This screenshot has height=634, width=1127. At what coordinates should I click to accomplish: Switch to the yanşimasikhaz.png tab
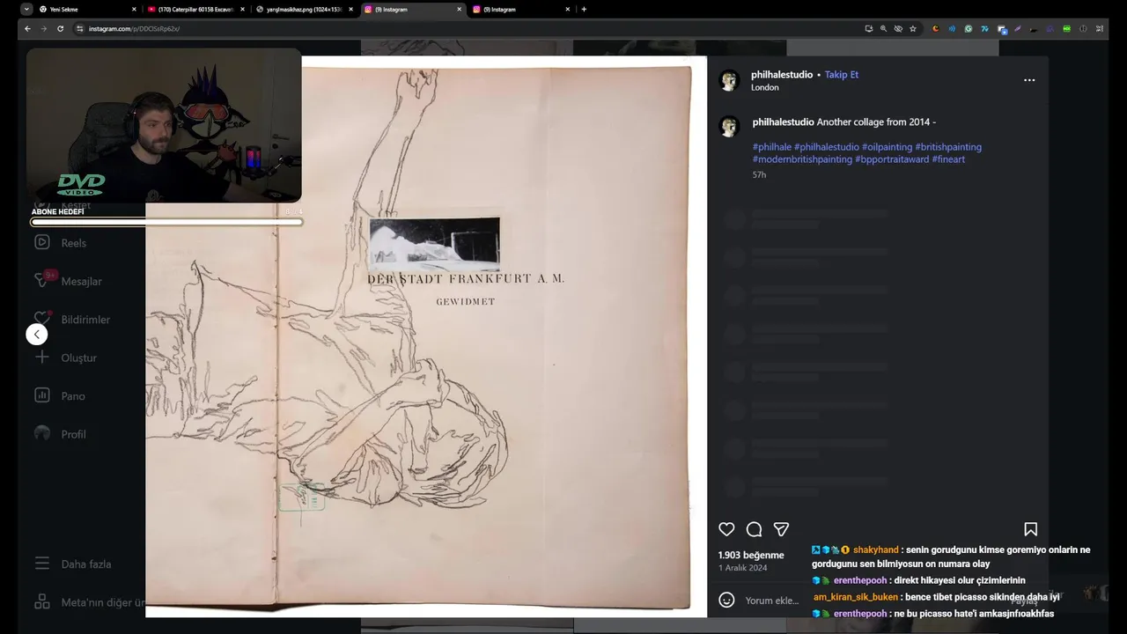[303, 9]
